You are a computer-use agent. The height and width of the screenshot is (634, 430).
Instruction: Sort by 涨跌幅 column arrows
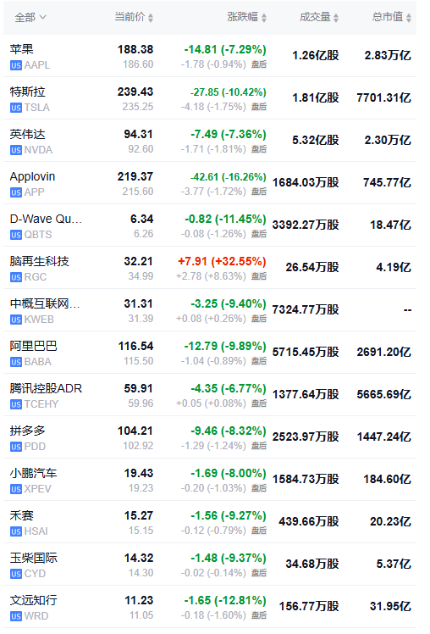click(263, 18)
